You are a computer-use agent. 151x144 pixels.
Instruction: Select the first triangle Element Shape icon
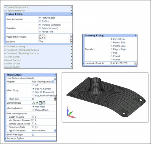tap(33, 103)
